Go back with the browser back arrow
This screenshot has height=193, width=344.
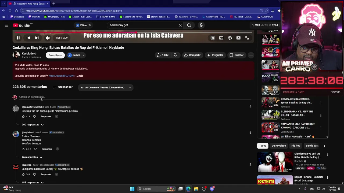tap(3, 11)
